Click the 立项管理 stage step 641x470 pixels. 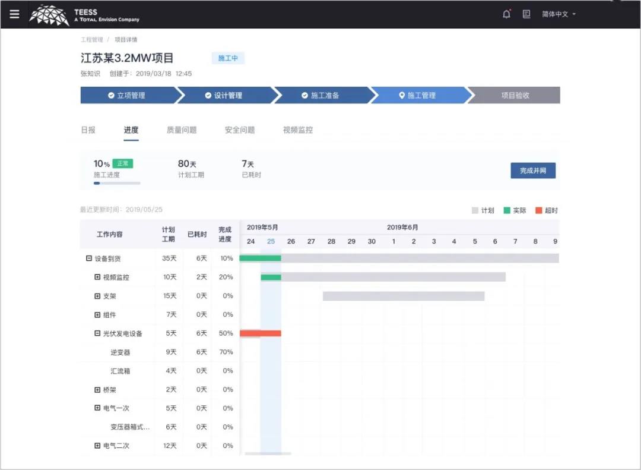(x=126, y=95)
